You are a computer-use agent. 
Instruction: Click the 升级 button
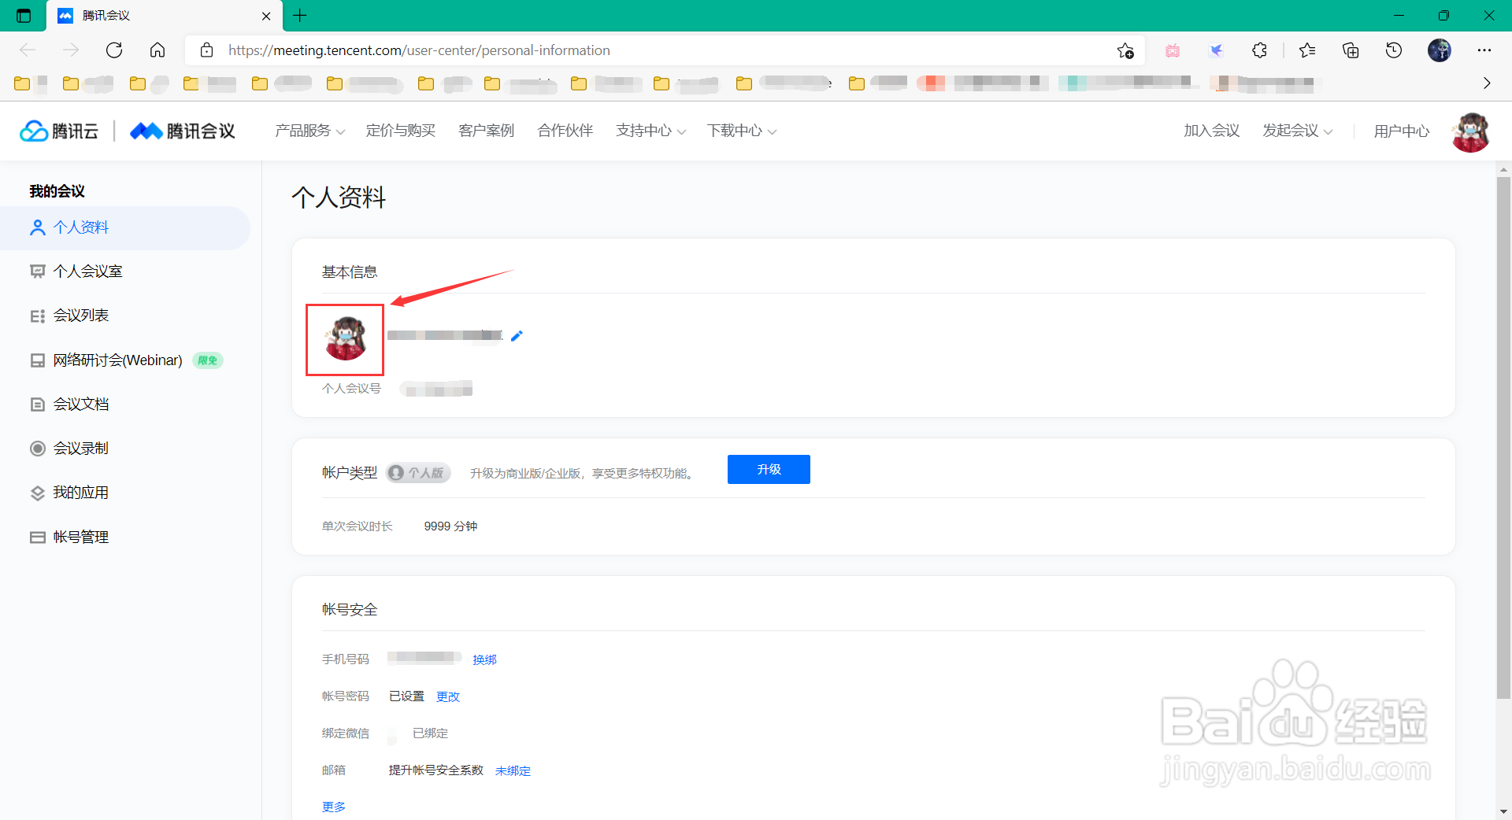[x=769, y=469]
